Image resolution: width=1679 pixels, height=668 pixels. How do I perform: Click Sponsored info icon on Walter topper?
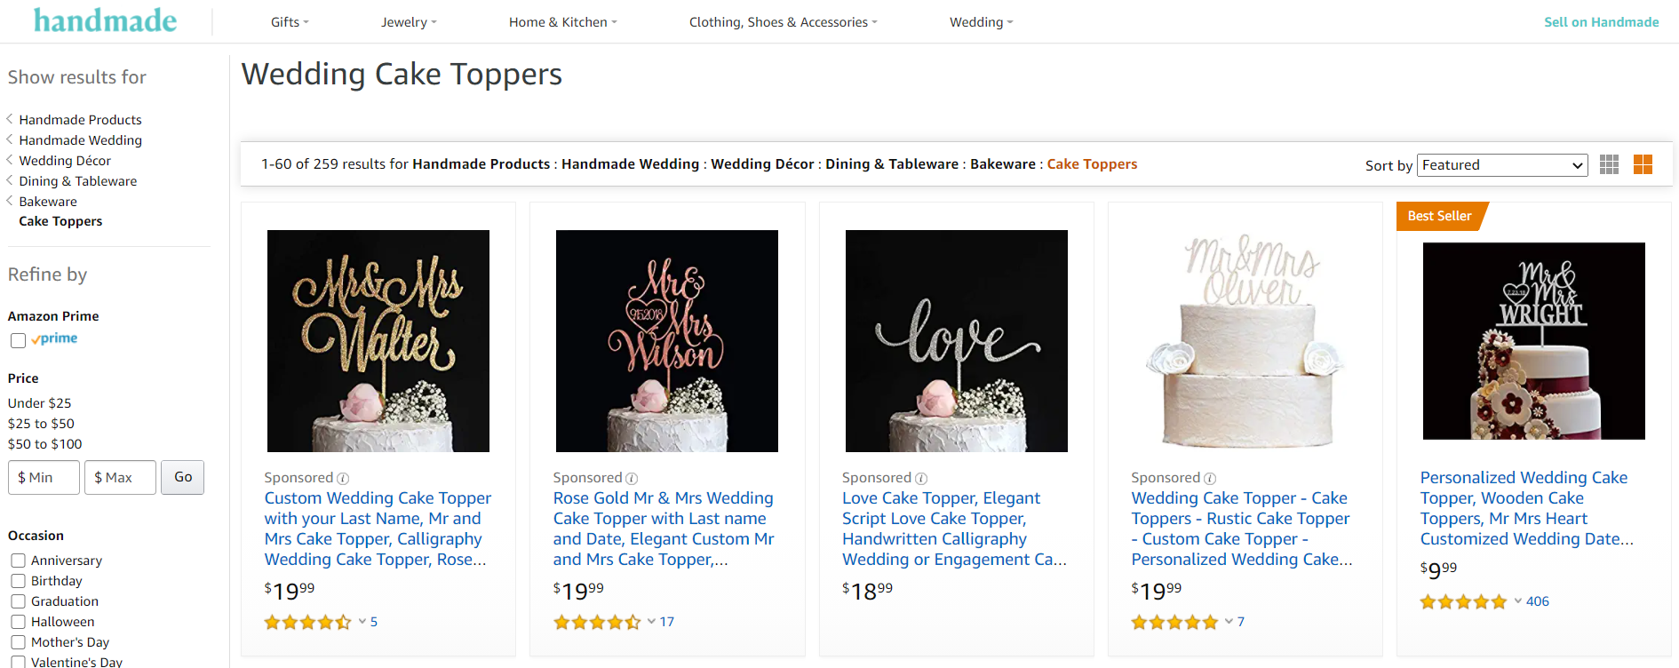coord(343,478)
